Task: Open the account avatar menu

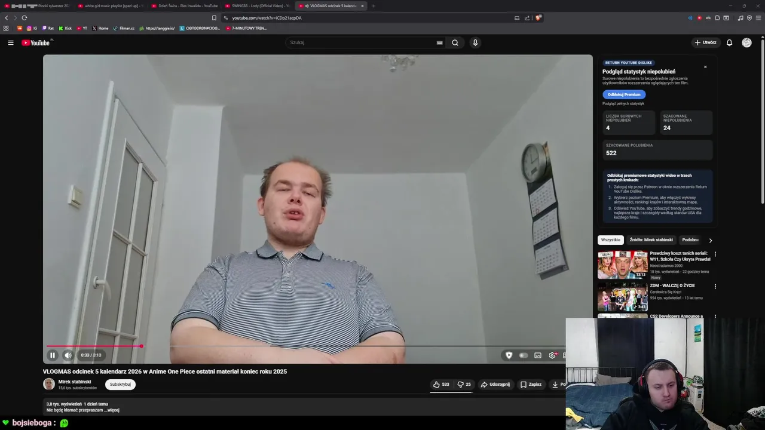Action: [746, 42]
